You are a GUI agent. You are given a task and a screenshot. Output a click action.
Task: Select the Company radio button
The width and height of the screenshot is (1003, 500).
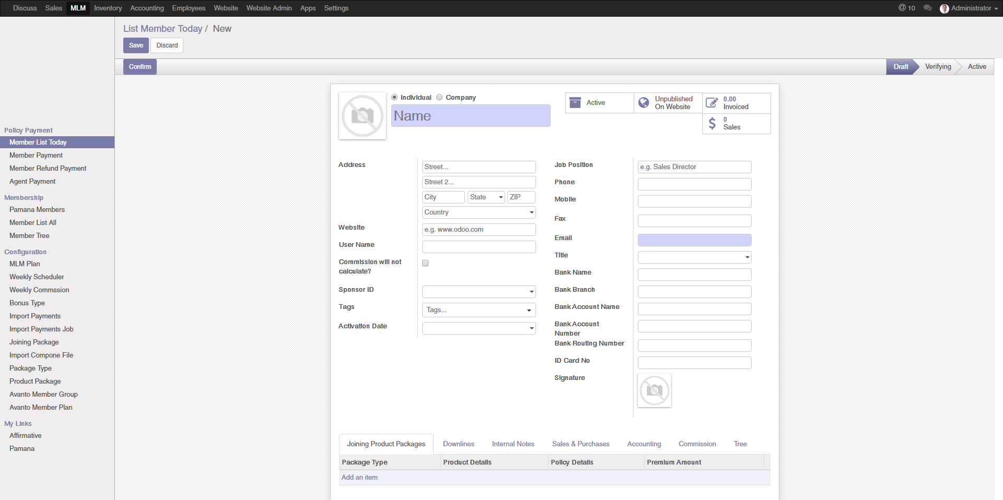439,98
